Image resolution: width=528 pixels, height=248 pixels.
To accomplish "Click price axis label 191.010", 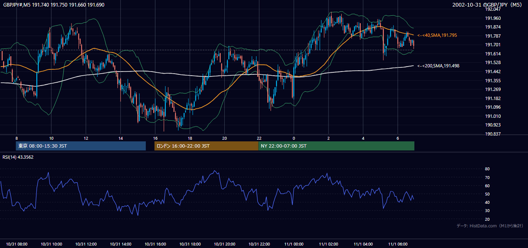I will coord(492,116).
